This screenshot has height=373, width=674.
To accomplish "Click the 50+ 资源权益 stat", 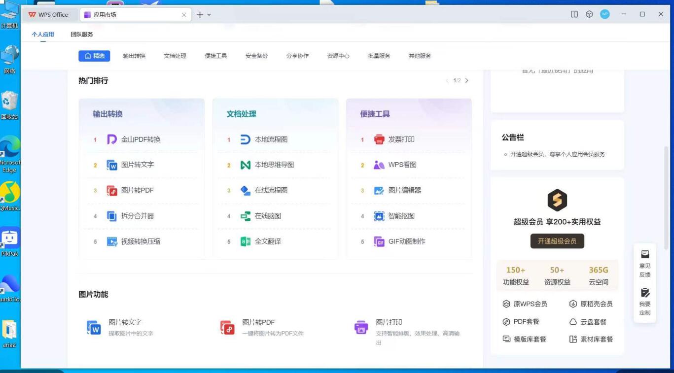I will pos(557,276).
